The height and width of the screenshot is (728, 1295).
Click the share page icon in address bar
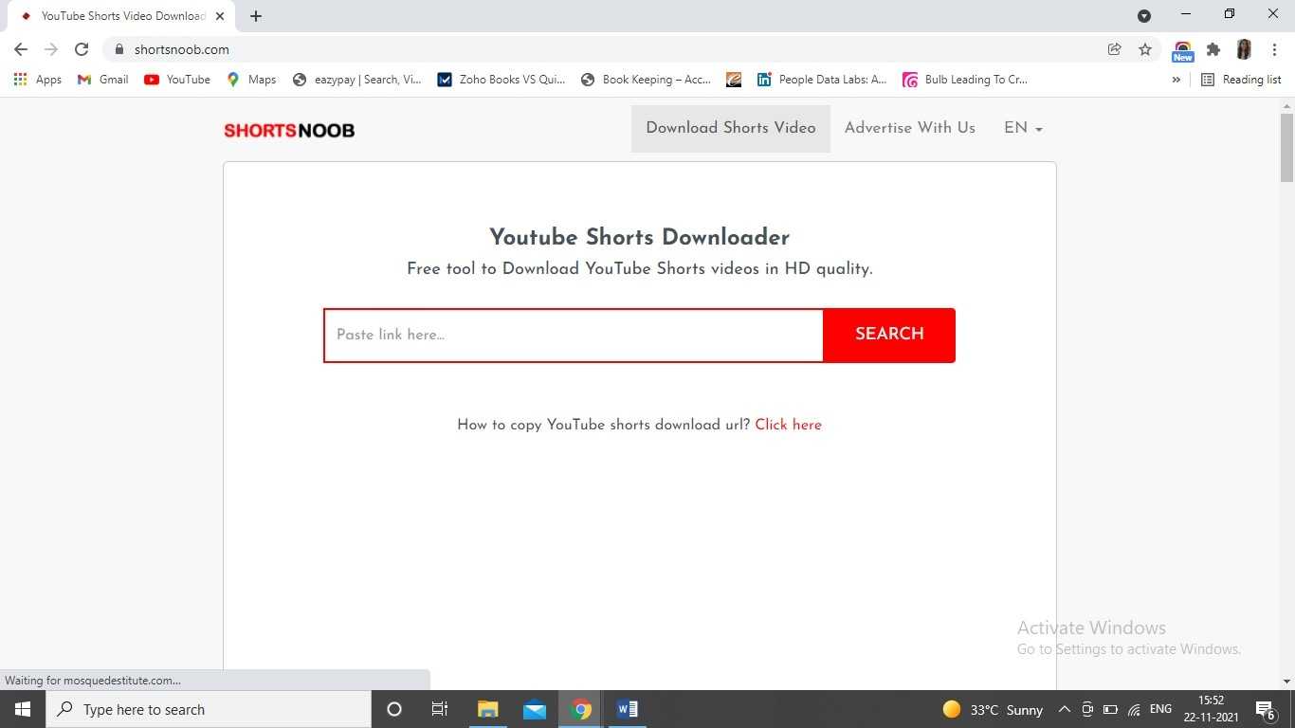(1115, 49)
